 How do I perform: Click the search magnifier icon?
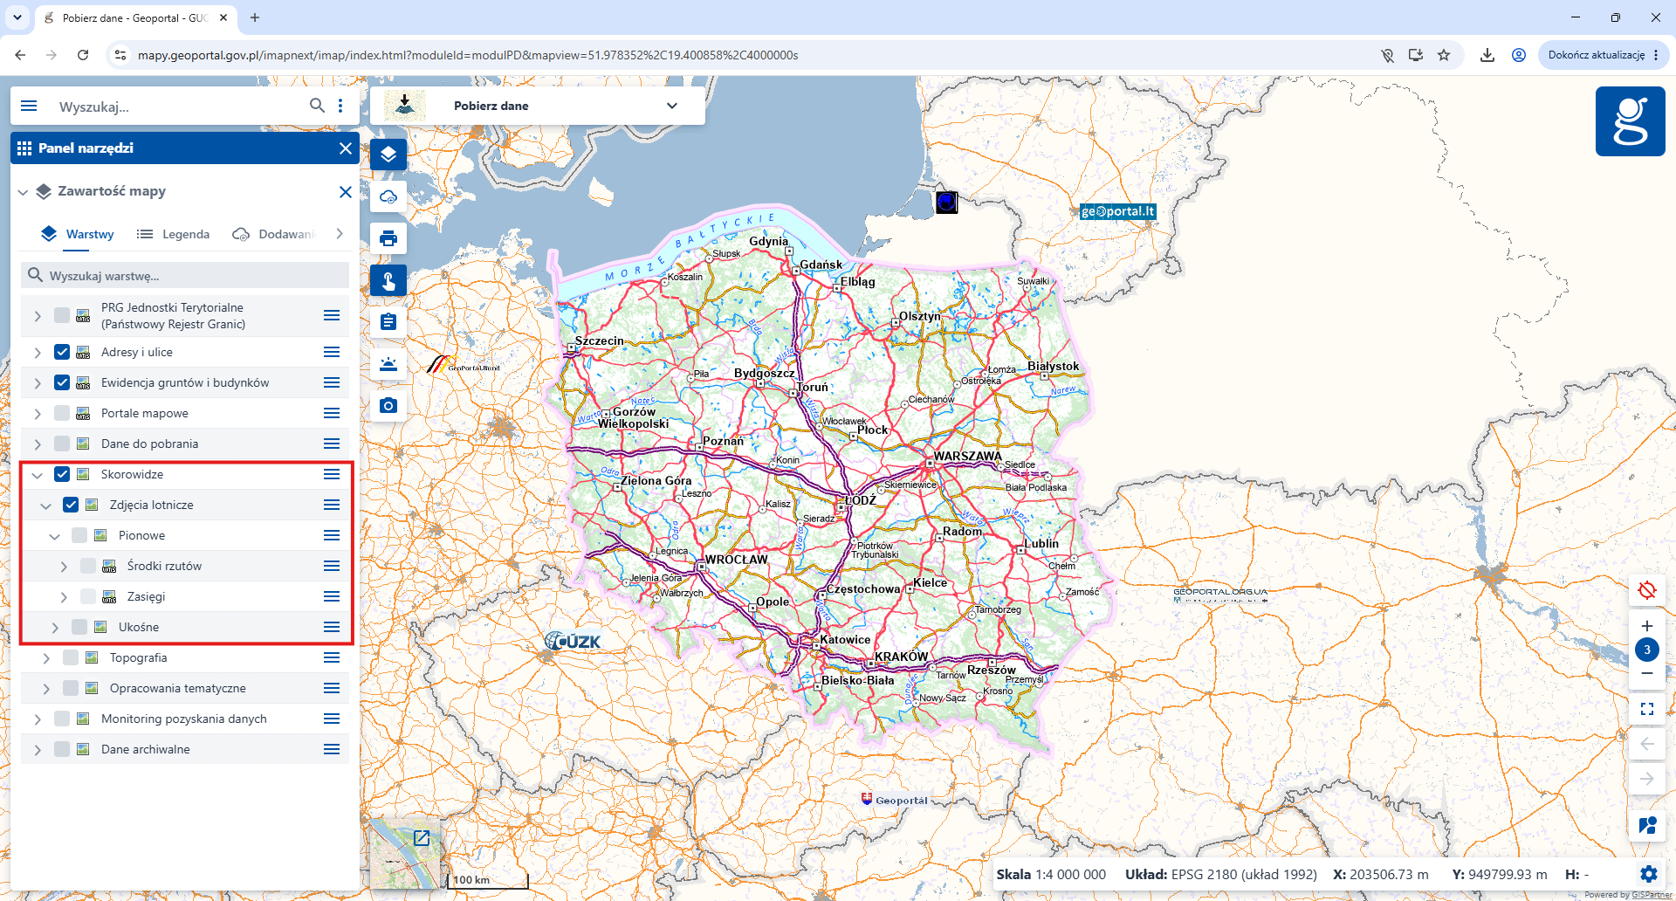[317, 106]
